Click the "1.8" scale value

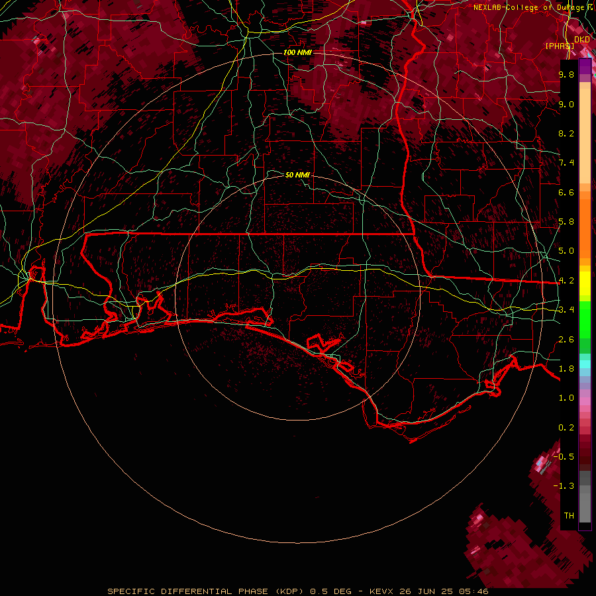[566, 369]
